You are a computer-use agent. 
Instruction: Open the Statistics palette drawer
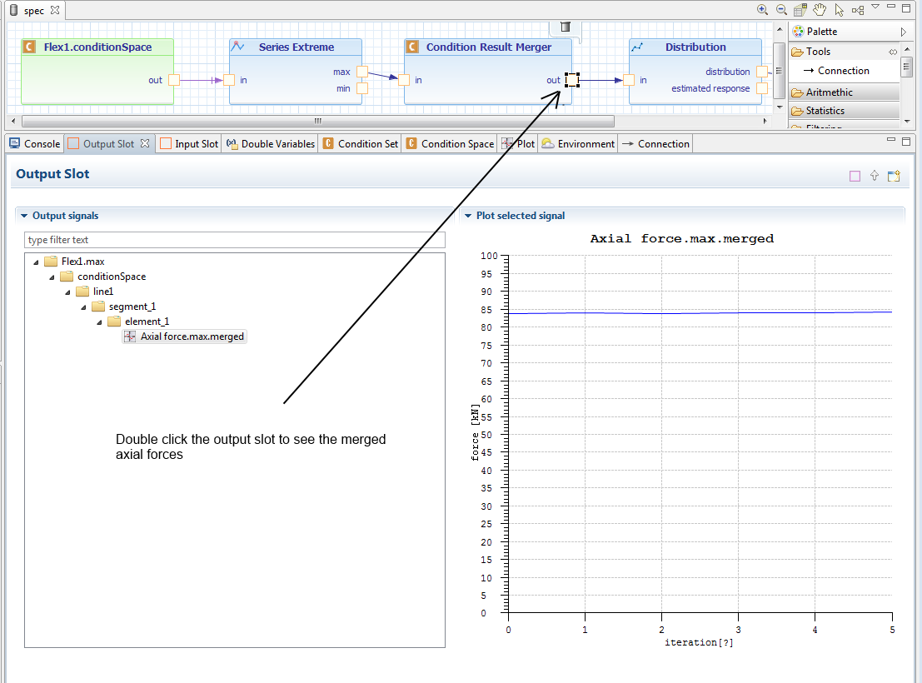(825, 111)
